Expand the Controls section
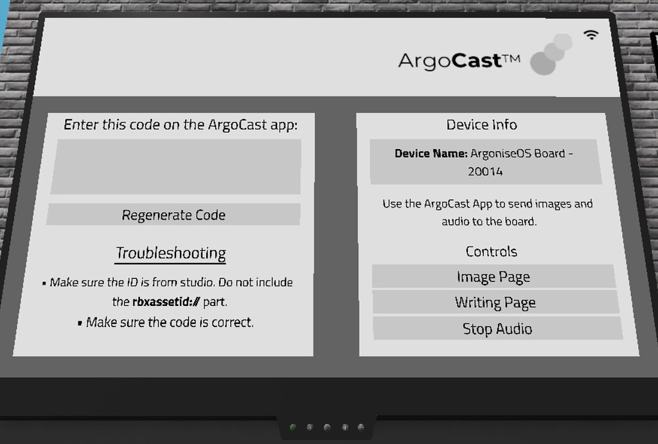The height and width of the screenshot is (444, 658). tap(492, 251)
